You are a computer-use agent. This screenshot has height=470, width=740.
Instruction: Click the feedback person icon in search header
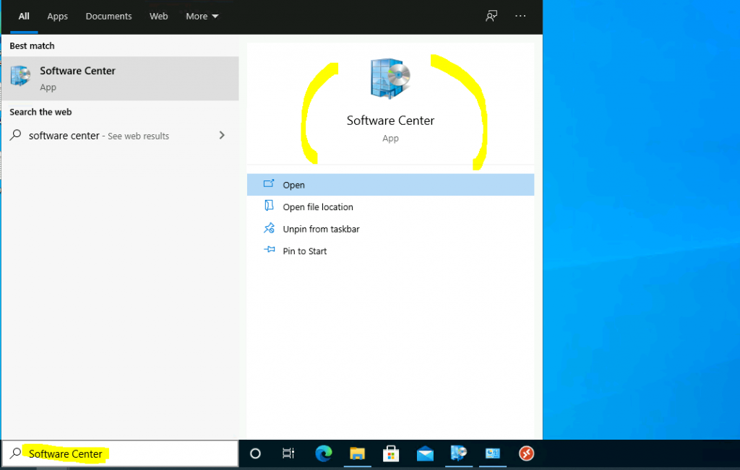tap(491, 16)
